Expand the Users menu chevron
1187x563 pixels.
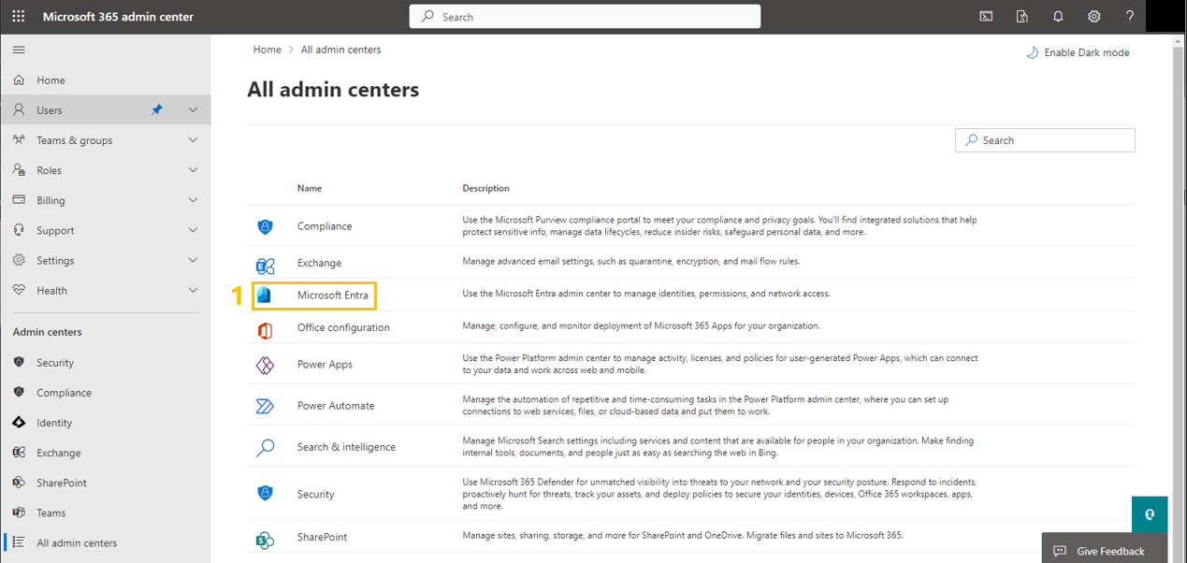193,110
